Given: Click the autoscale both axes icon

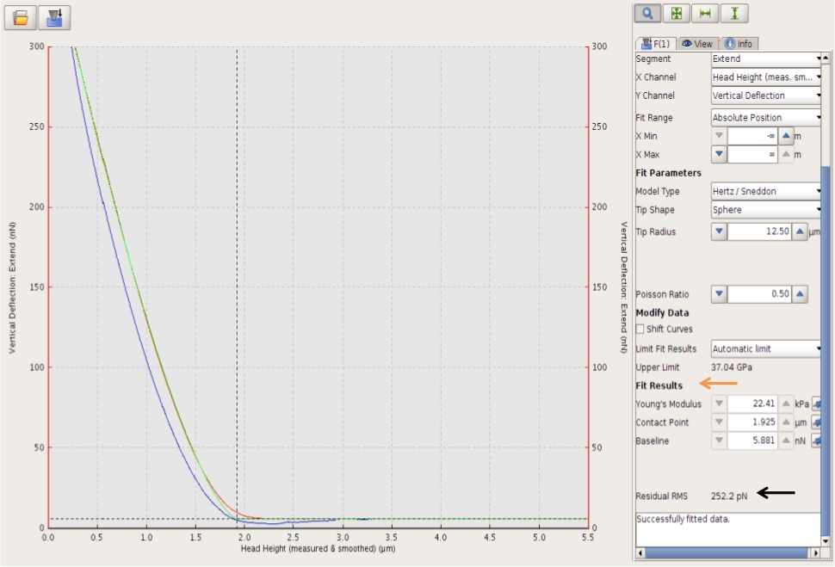Looking at the screenshot, I should [x=676, y=13].
